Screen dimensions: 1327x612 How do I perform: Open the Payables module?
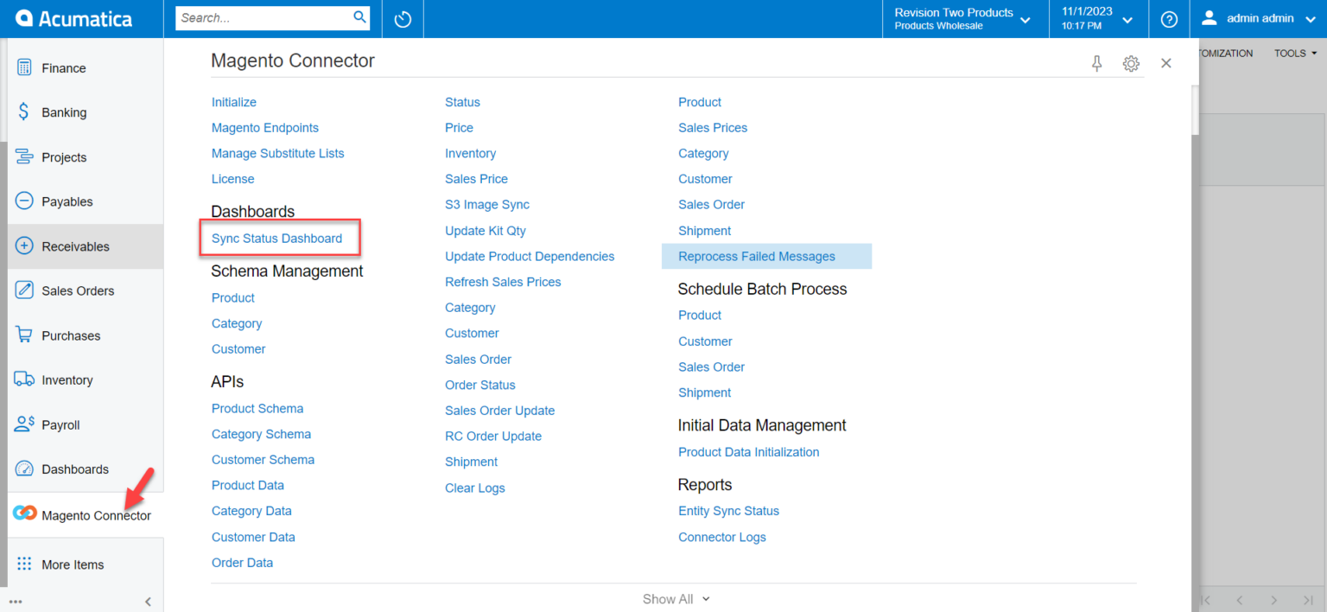[x=66, y=201]
